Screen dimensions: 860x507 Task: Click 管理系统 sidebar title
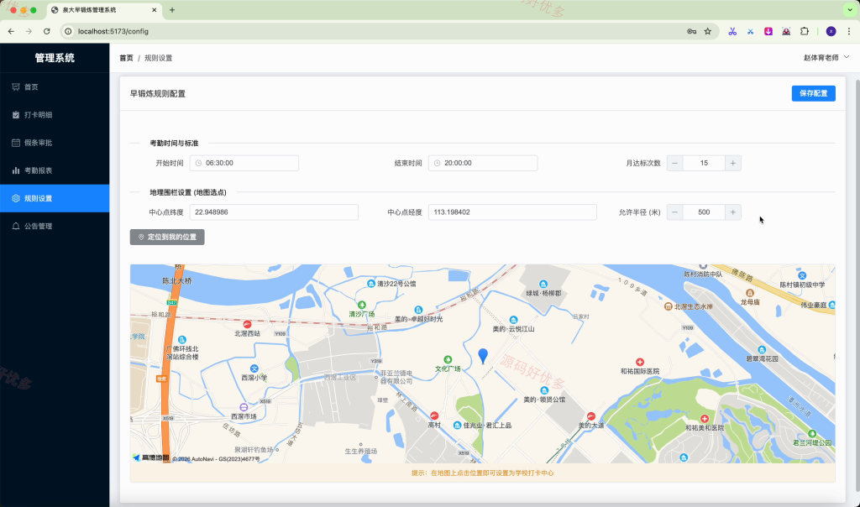tap(55, 58)
